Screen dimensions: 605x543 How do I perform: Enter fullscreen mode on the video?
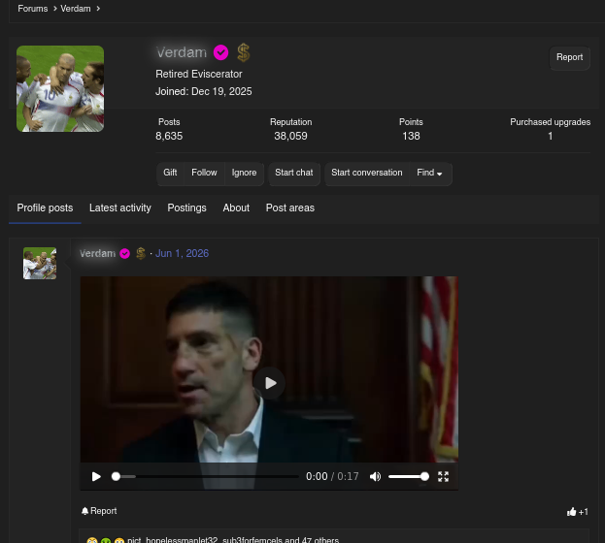(x=444, y=477)
